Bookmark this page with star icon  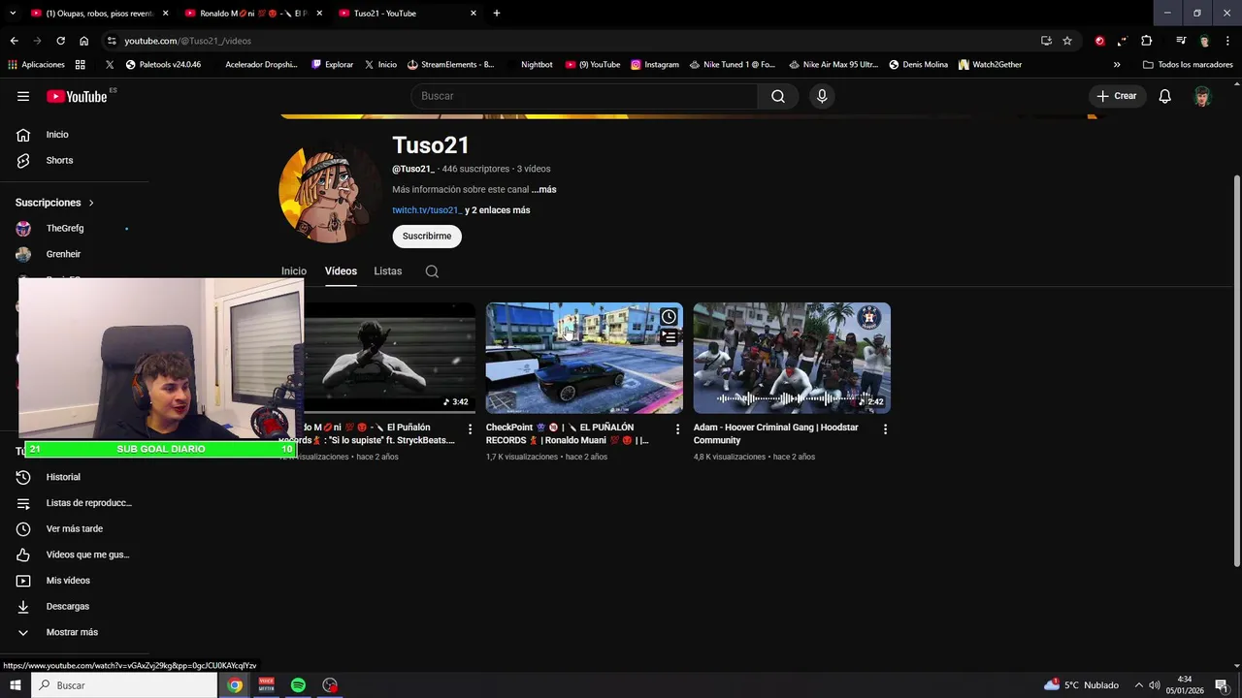[x=1067, y=41]
